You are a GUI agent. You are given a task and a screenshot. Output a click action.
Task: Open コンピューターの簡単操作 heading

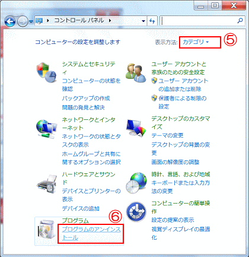[x=181, y=207]
